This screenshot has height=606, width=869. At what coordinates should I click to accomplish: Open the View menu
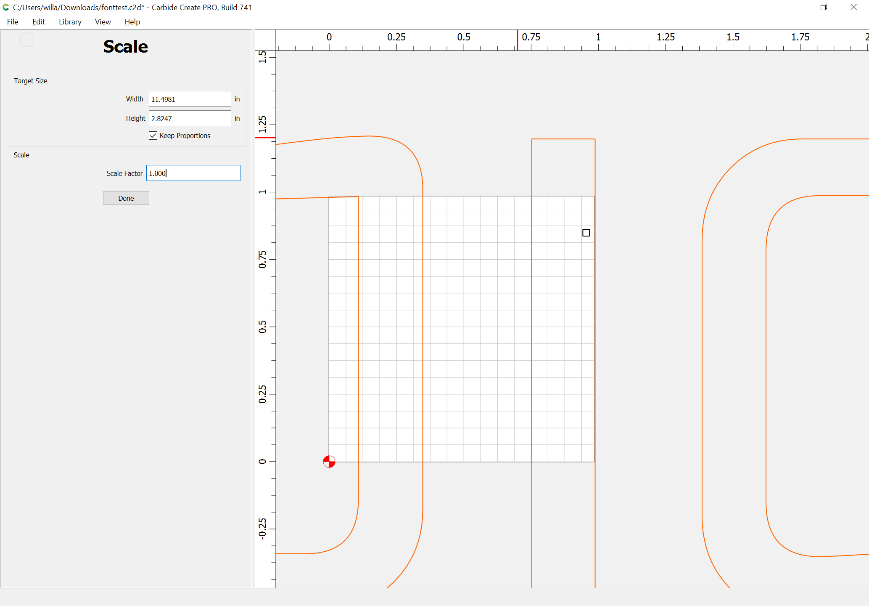pyautogui.click(x=103, y=22)
